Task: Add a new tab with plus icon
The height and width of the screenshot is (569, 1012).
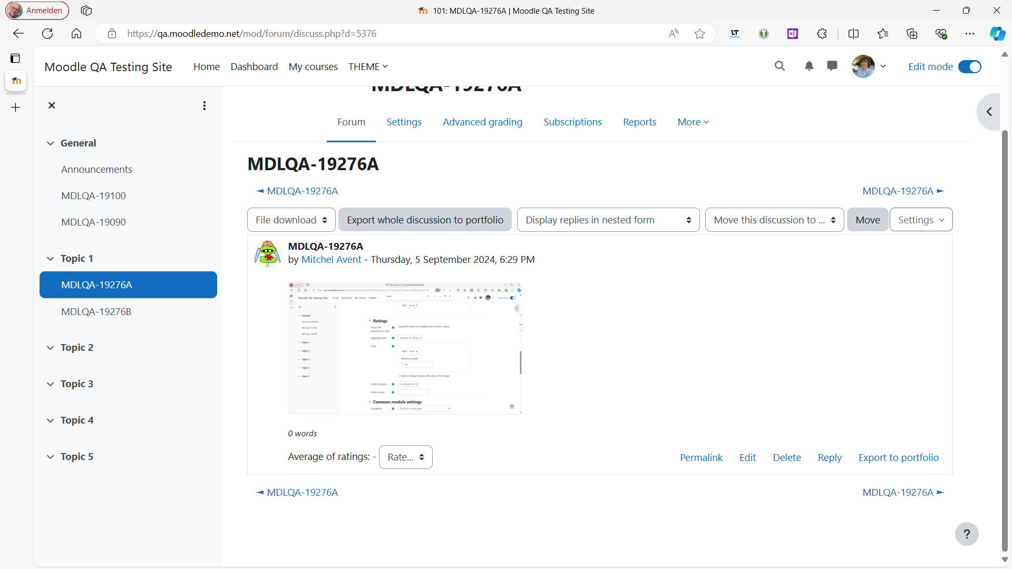Action: 16,107
